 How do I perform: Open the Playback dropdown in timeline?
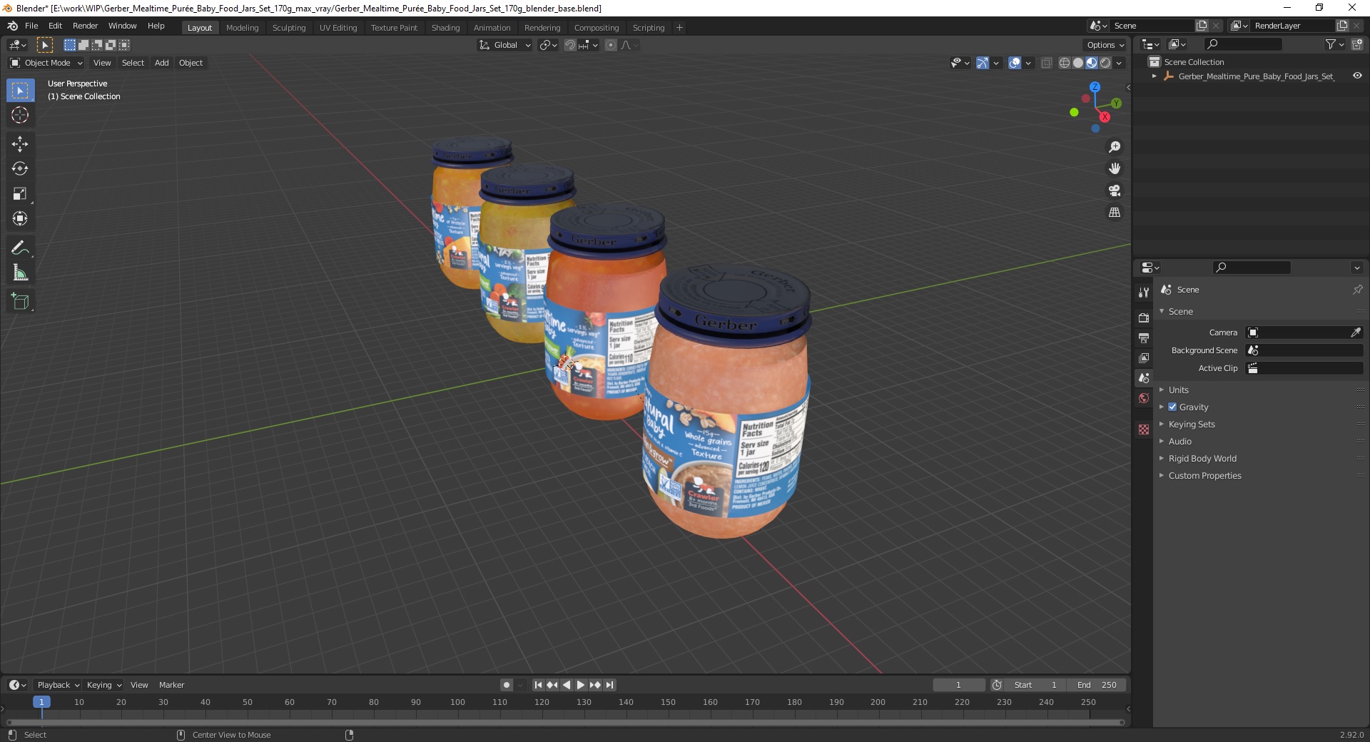pyautogui.click(x=58, y=685)
